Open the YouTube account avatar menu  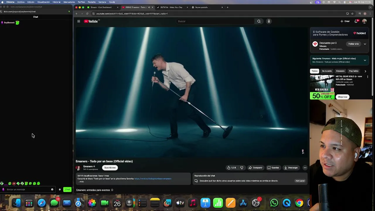point(364,21)
